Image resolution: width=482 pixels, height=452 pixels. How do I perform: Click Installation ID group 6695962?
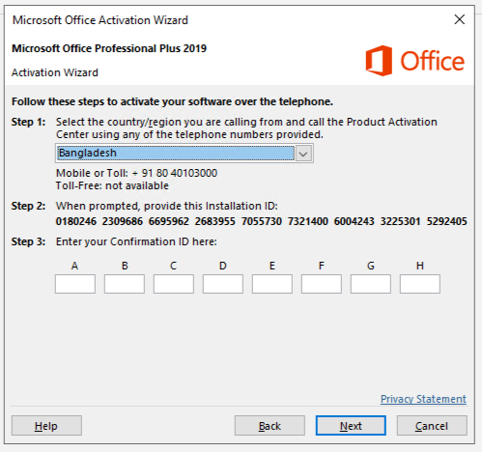169,221
